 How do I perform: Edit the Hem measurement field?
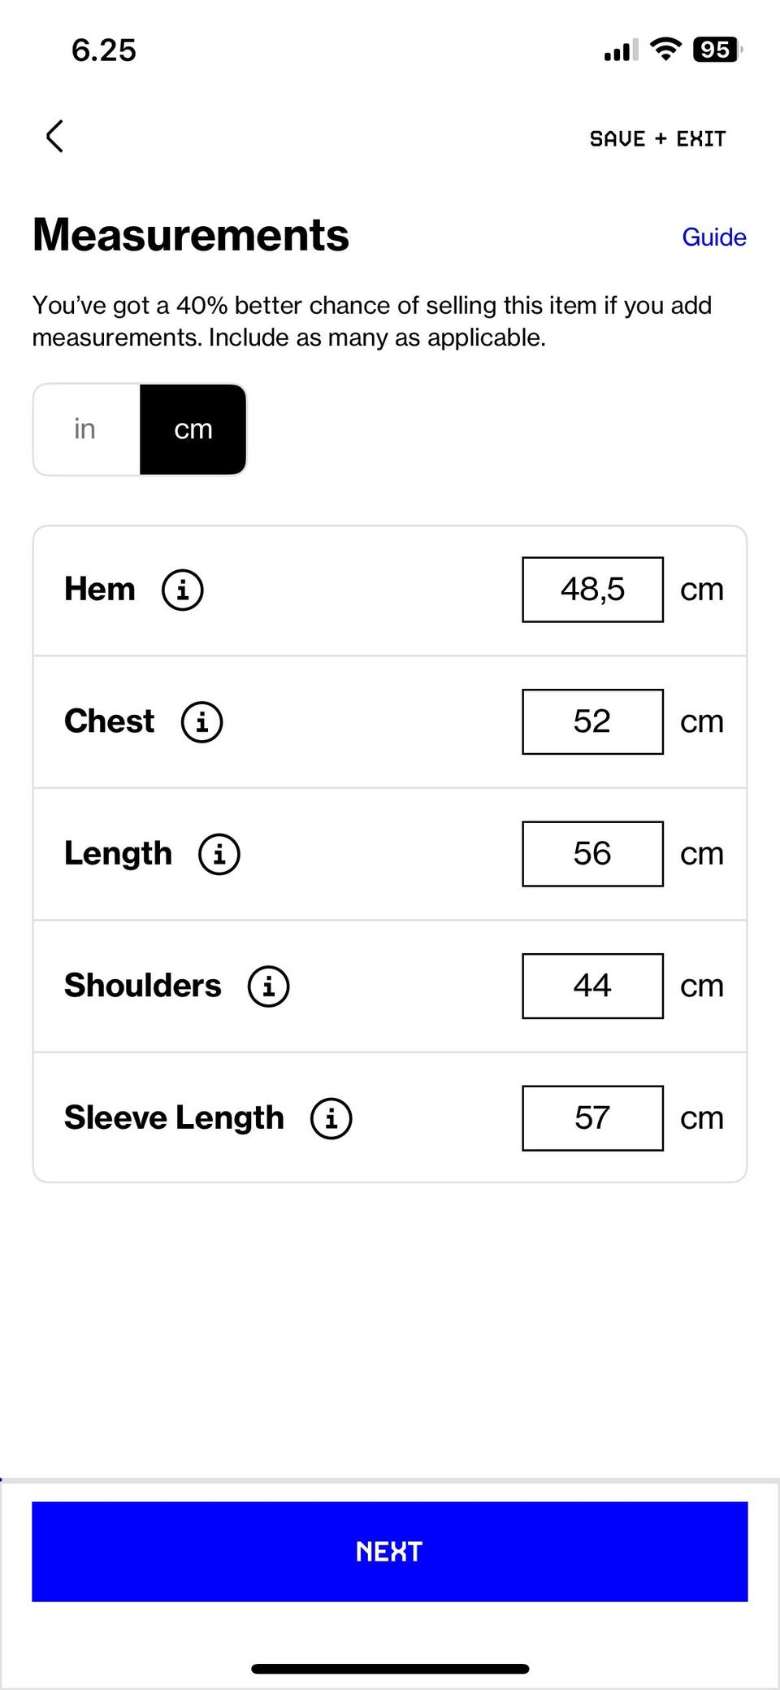point(592,590)
